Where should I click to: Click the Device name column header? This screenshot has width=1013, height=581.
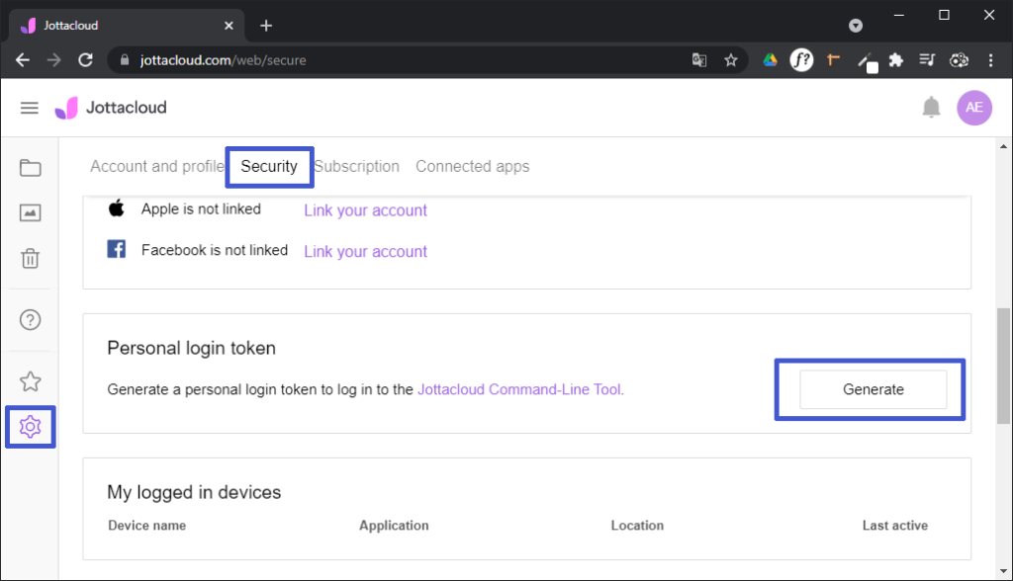pyautogui.click(x=147, y=526)
